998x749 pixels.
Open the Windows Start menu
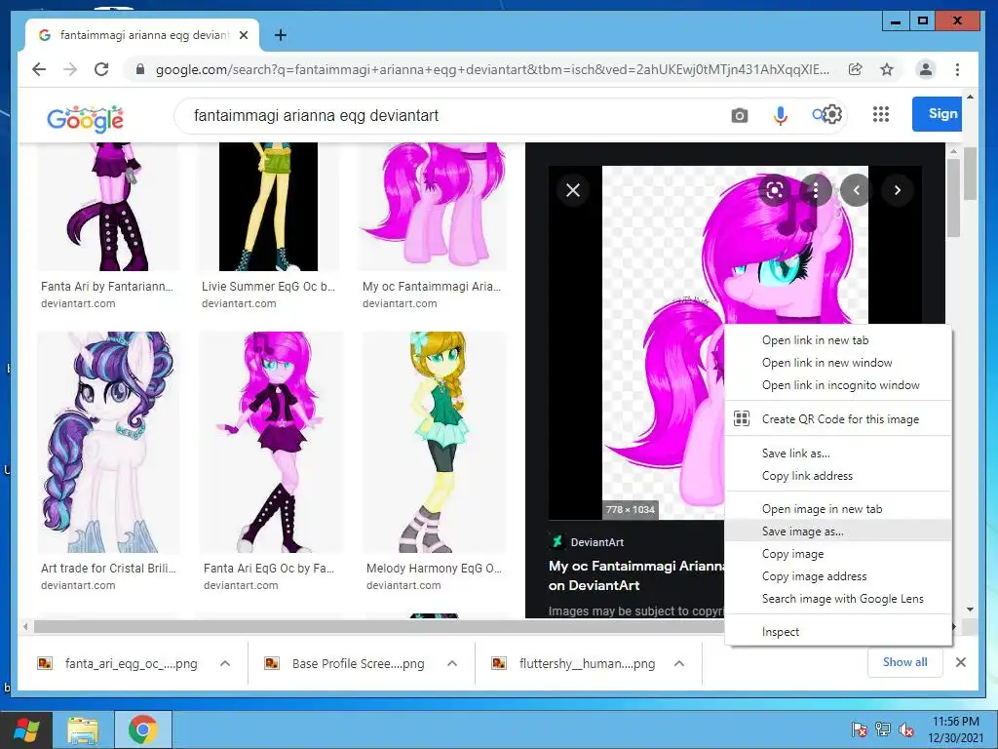25,729
